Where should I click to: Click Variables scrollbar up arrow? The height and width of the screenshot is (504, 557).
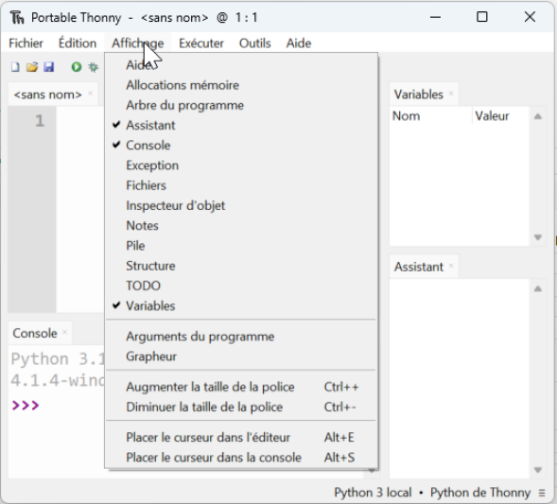[538, 116]
